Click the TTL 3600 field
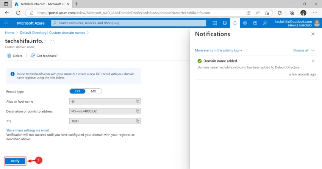322x169 pixels. [x=105, y=121]
